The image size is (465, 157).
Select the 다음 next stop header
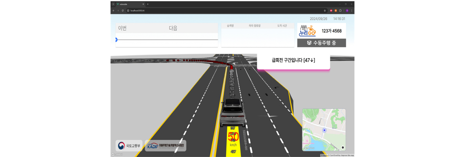tap(173, 28)
